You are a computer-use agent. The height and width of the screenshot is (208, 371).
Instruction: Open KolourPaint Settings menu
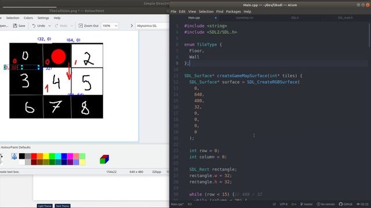43,18
